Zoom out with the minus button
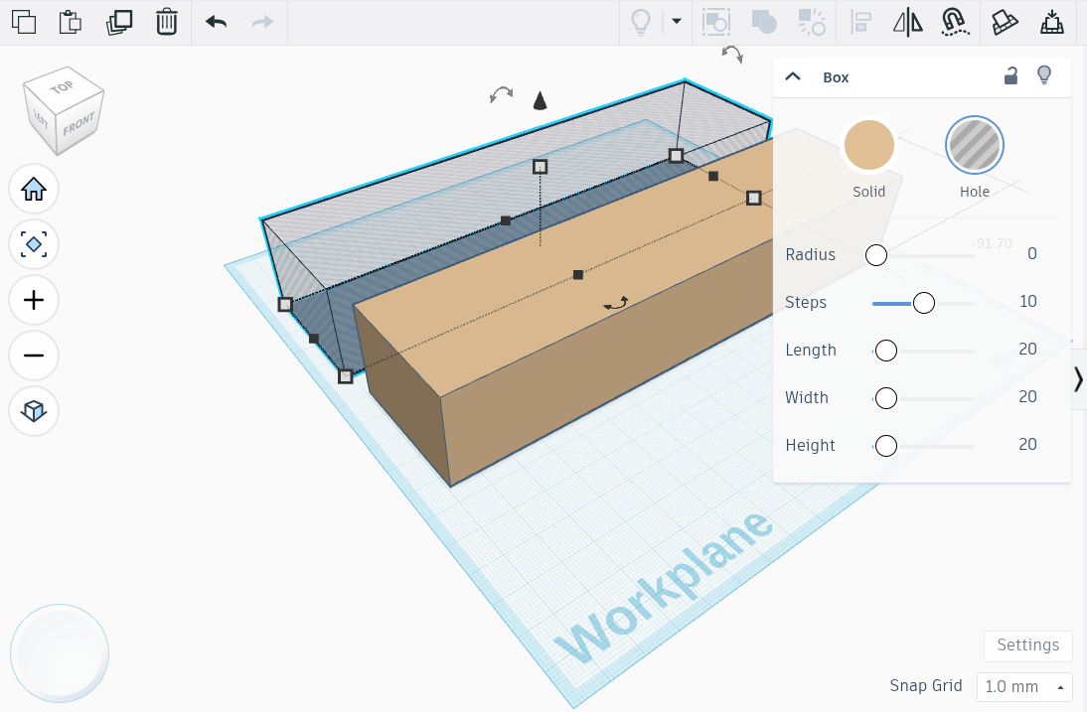Image resolution: width=1087 pixels, height=712 pixels. [33, 356]
